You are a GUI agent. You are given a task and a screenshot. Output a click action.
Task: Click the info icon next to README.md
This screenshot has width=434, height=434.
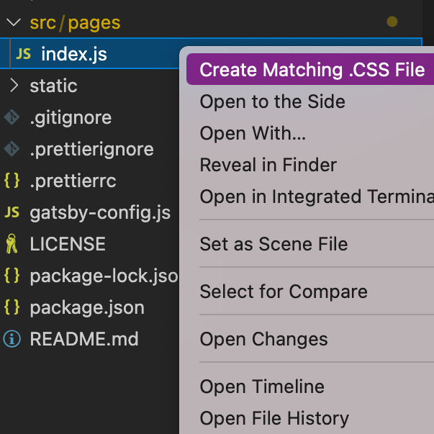tap(12, 339)
